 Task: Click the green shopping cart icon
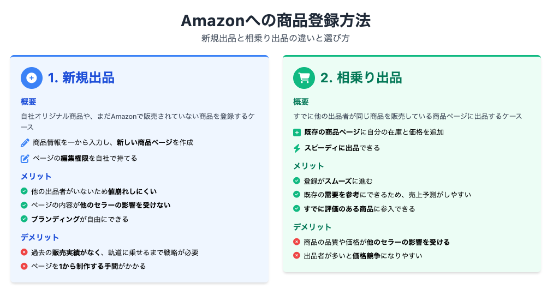point(304,78)
